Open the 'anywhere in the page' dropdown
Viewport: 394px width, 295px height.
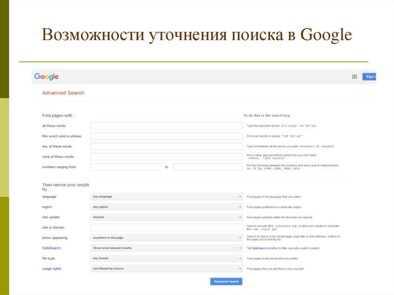coord(167,238)
